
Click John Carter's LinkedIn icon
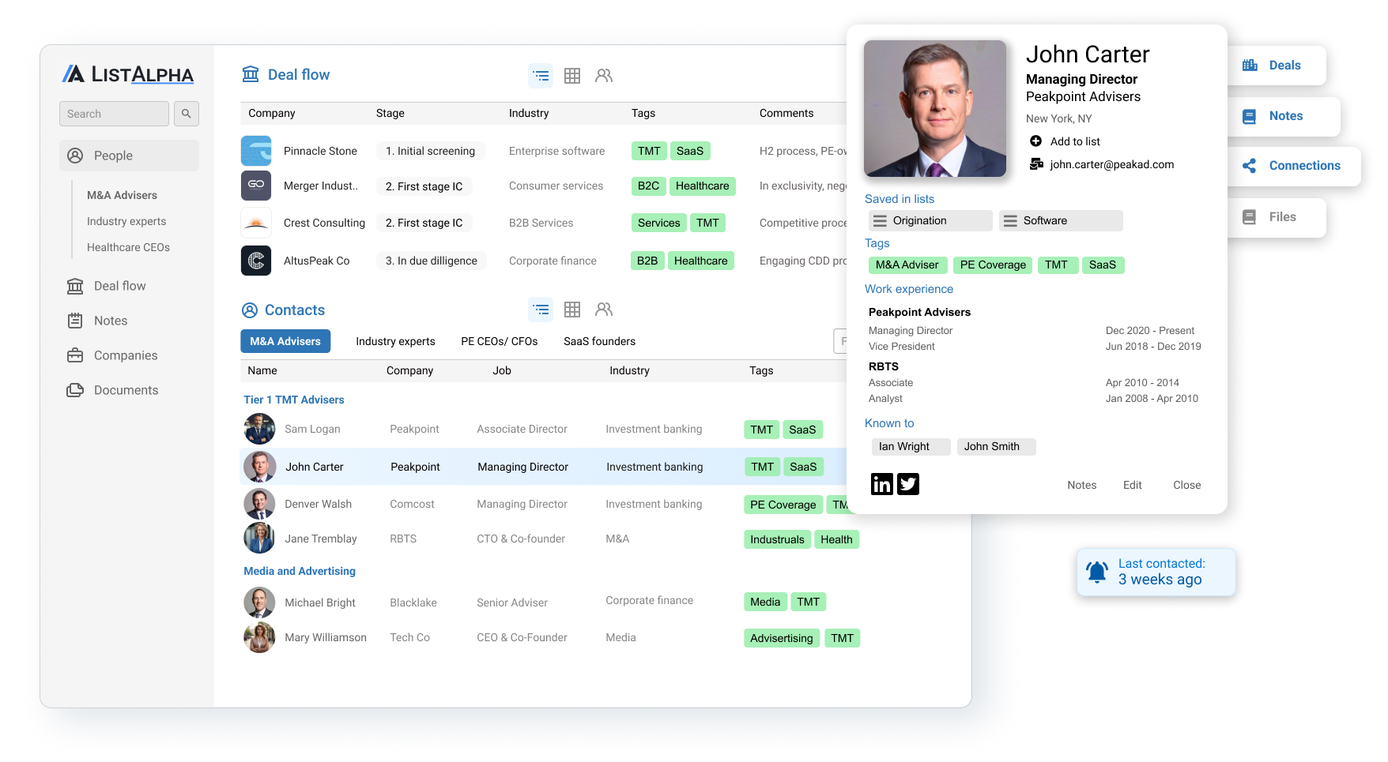click(881, 484)
